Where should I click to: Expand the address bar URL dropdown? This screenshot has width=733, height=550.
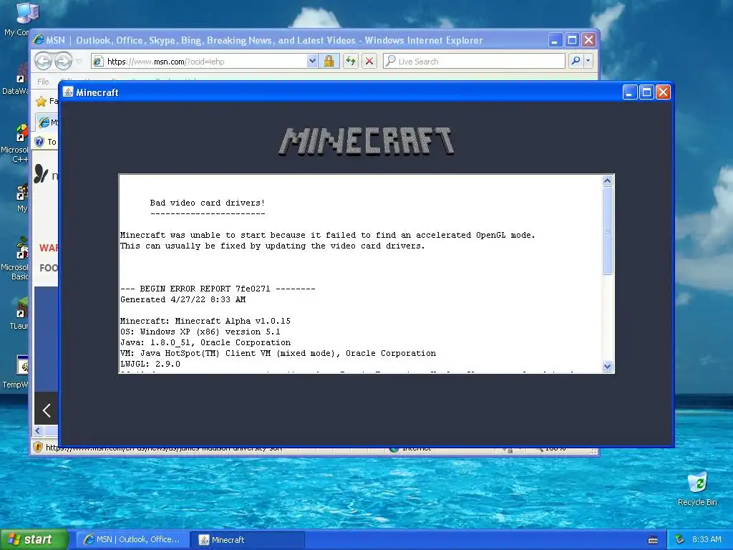(x=312, y=62)
